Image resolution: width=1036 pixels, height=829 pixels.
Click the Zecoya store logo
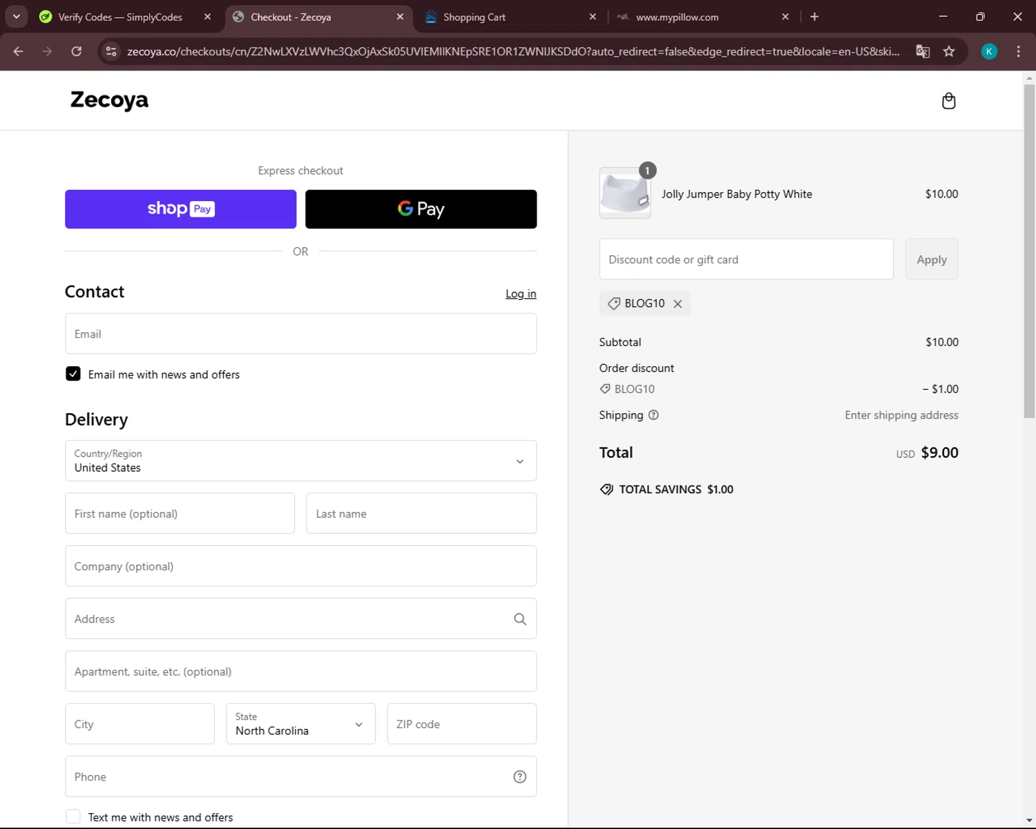109,100
